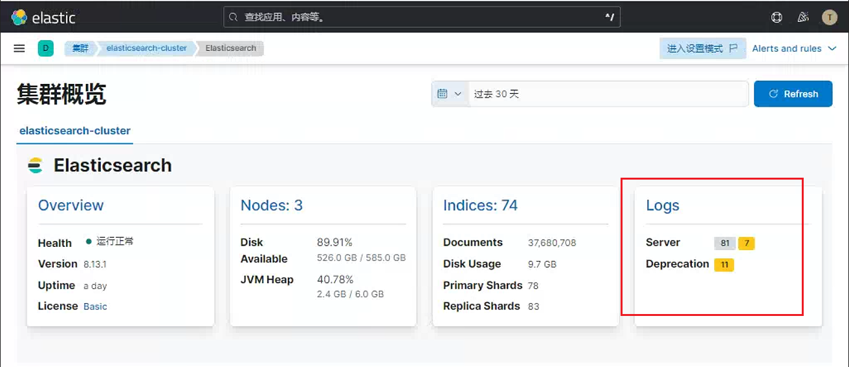Image resolution: width=849 pixels, height=367 pixels.
Task: Click the Replica Shards label
Action: click(481, 306)
